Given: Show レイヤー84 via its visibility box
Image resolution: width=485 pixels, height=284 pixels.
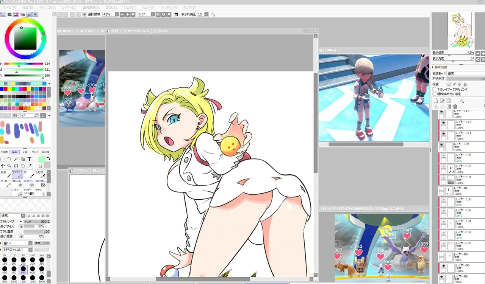Looking at the screenshot, I should [441, 189].
